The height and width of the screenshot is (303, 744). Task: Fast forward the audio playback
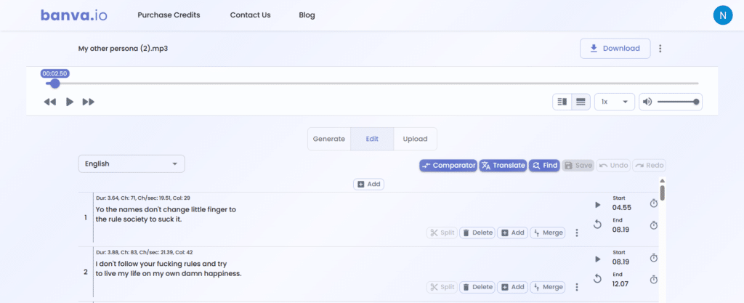pos(88,102)
